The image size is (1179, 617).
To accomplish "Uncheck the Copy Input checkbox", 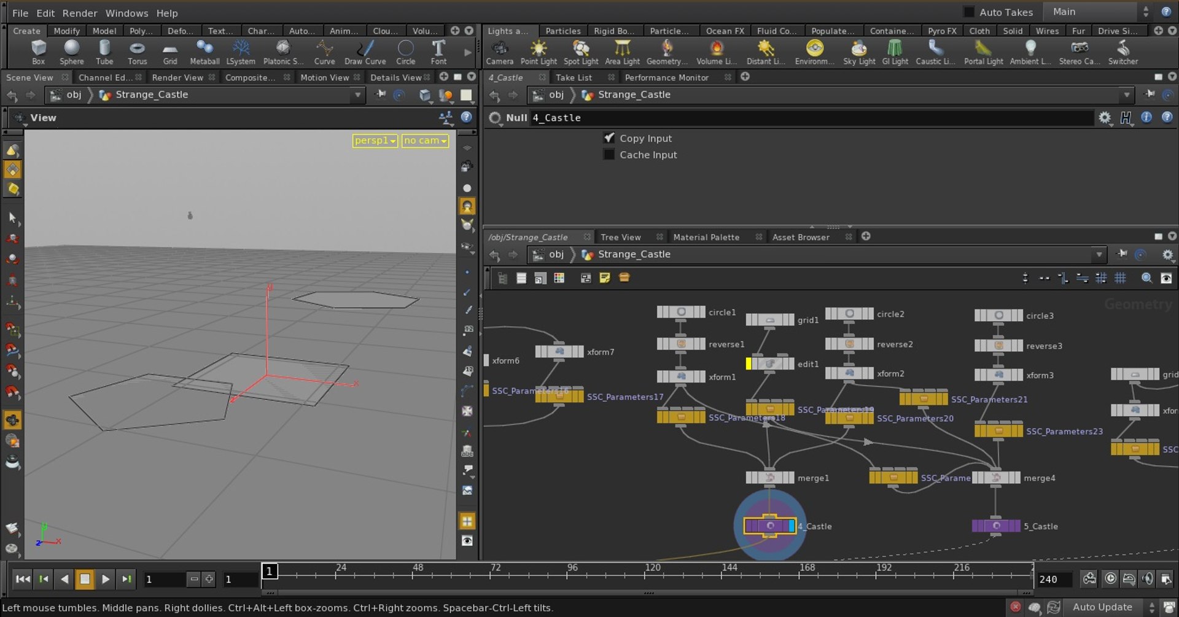I will tap(609, 138).
